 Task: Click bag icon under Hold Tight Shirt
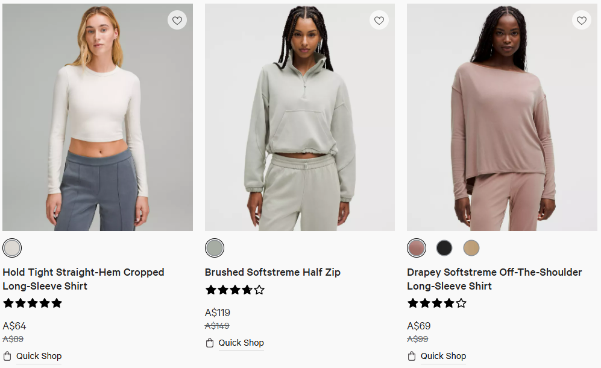coord(7,356)
